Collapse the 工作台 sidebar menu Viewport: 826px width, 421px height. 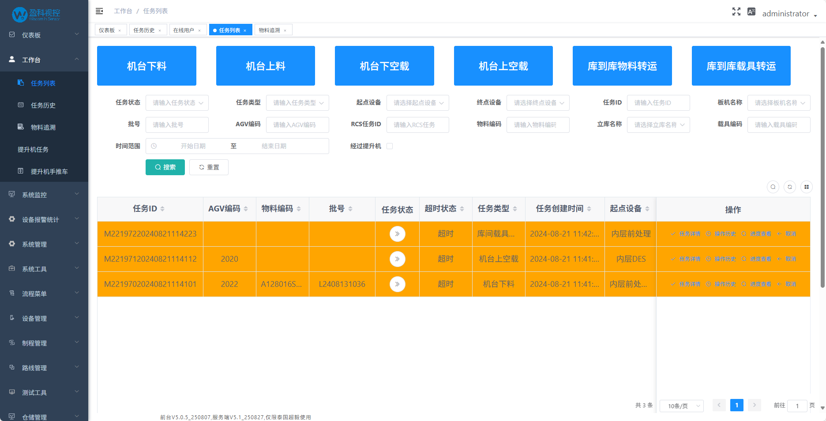click(44, 60)
